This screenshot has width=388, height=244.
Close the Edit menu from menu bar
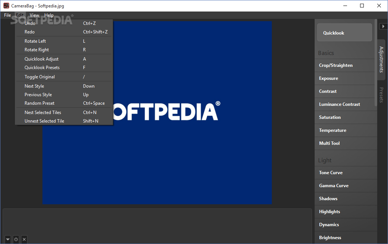pyautogui.click(x=20, y=15)
